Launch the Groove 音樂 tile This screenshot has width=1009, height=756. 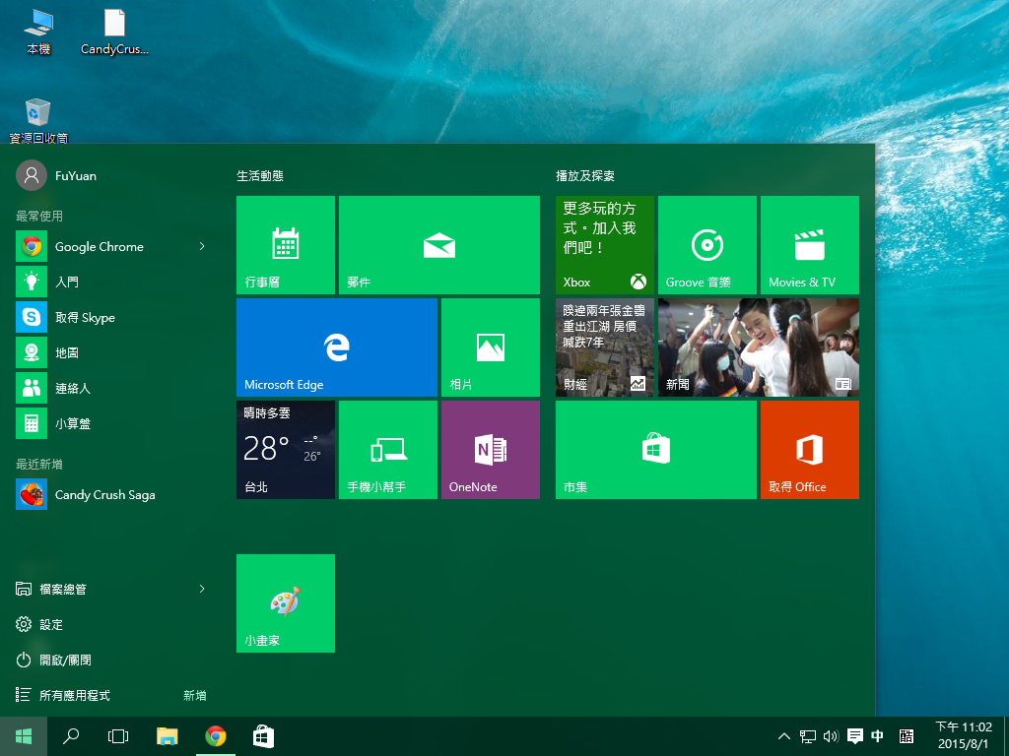coord(707,245)
